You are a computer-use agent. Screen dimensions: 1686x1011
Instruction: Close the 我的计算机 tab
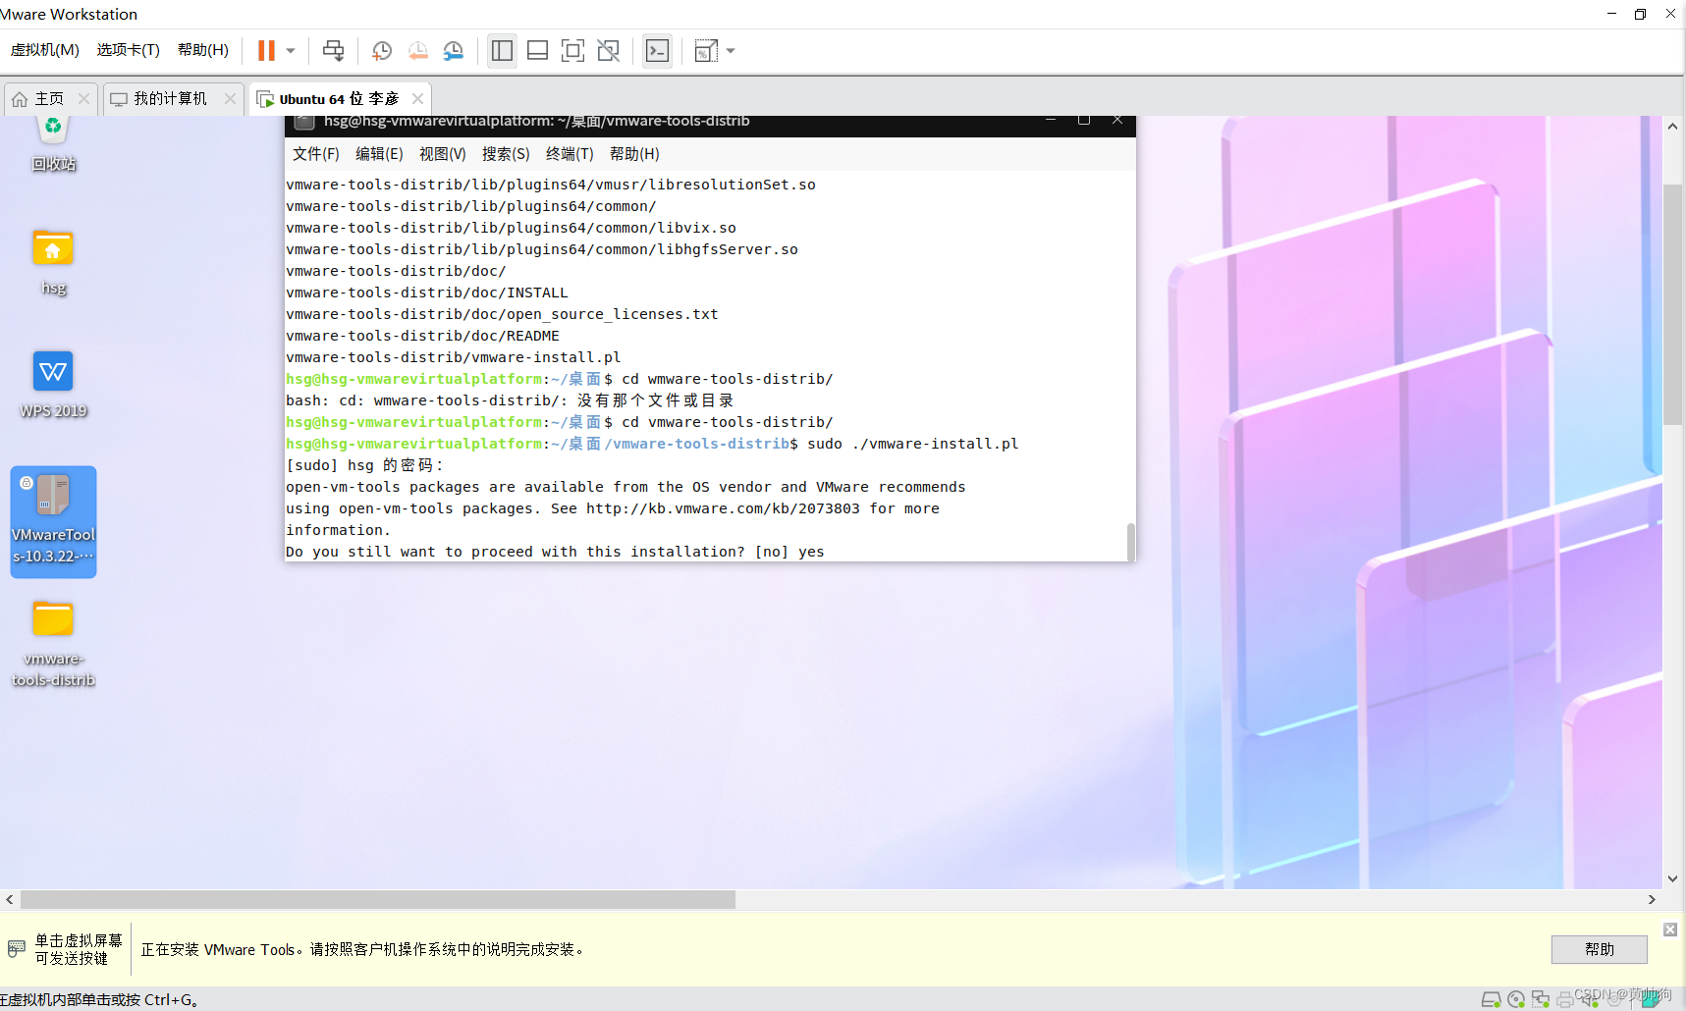[x=230, y=98]
